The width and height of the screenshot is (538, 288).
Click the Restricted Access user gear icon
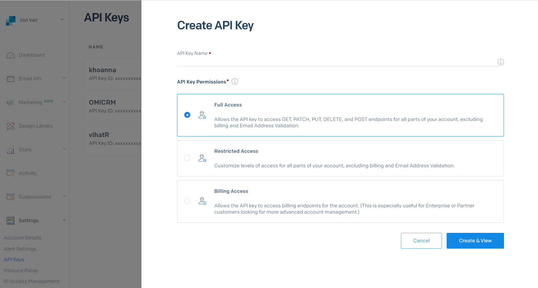pos(202,158)
